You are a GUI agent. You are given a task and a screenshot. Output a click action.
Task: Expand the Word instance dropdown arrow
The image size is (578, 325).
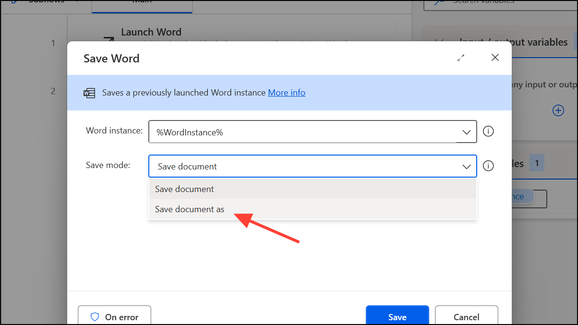click(x=466, y=132)
